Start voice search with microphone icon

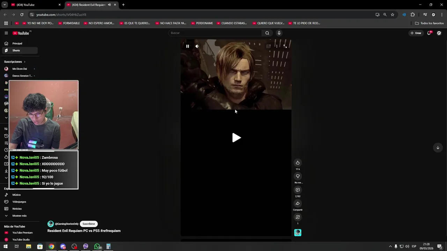(279, 33)
